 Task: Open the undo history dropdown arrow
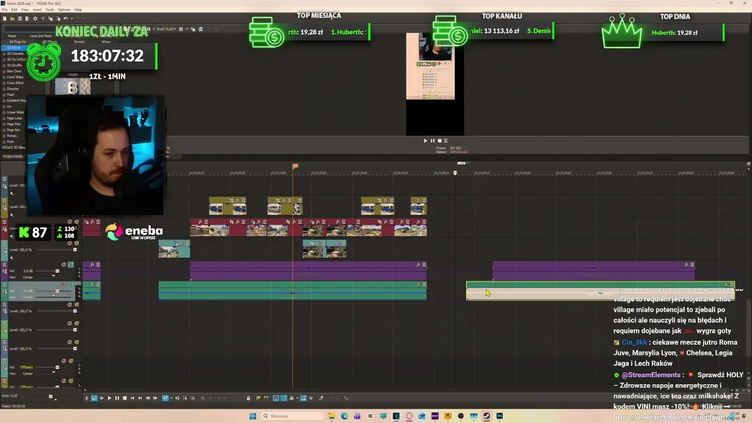[72, 18]
